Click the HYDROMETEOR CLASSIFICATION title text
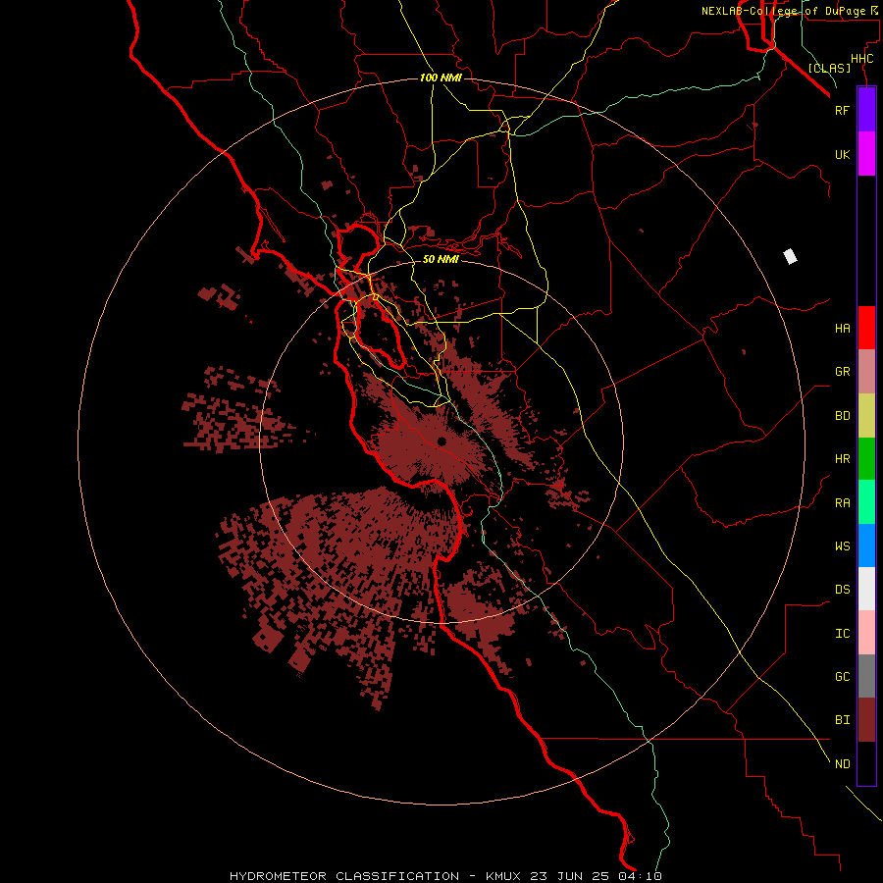883x883 pixels. click(x=344, y=876)
